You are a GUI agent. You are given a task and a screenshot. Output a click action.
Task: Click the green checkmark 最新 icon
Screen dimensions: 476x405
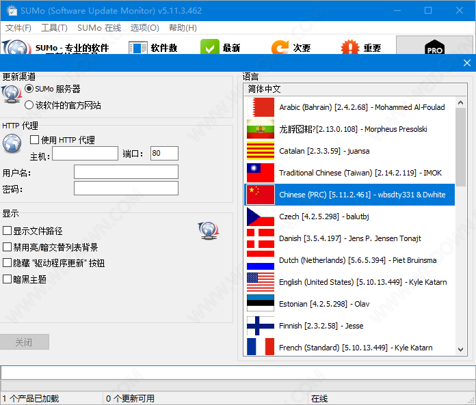click(210, 47)
